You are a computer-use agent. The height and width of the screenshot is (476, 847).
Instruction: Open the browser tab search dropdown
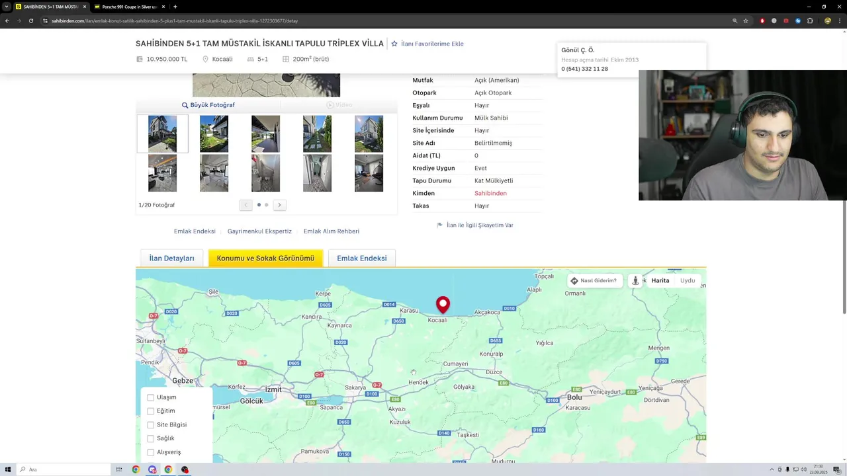6,7
